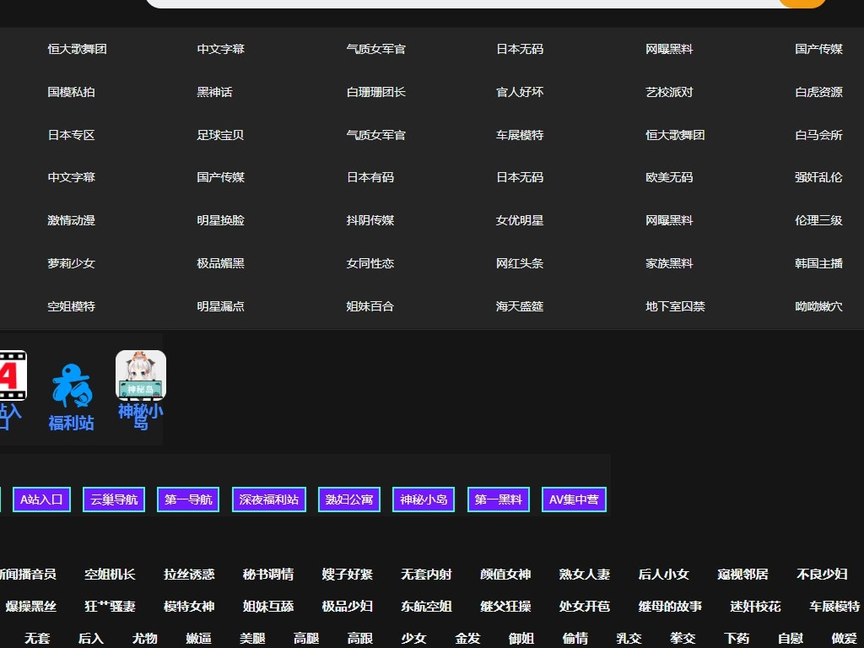Click the 白马会所 category link
This screenshot has width=864, height=648.
tap(818, 135)
